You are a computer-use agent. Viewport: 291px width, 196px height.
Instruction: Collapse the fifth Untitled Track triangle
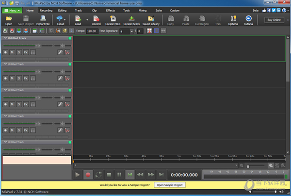point(5,142)
